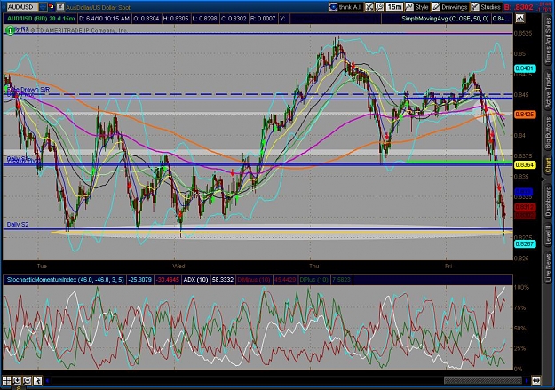Click the orange 0.8425 price label
The height and width of the screenshot is (390, 555).
pos(525,115)
